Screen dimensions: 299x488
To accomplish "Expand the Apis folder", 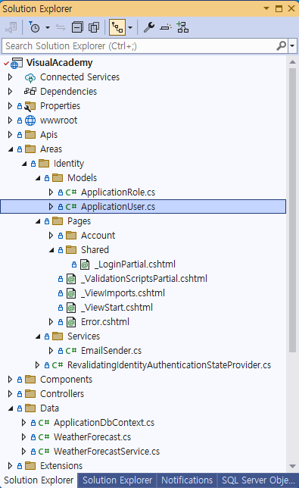I will click(11, 134).
